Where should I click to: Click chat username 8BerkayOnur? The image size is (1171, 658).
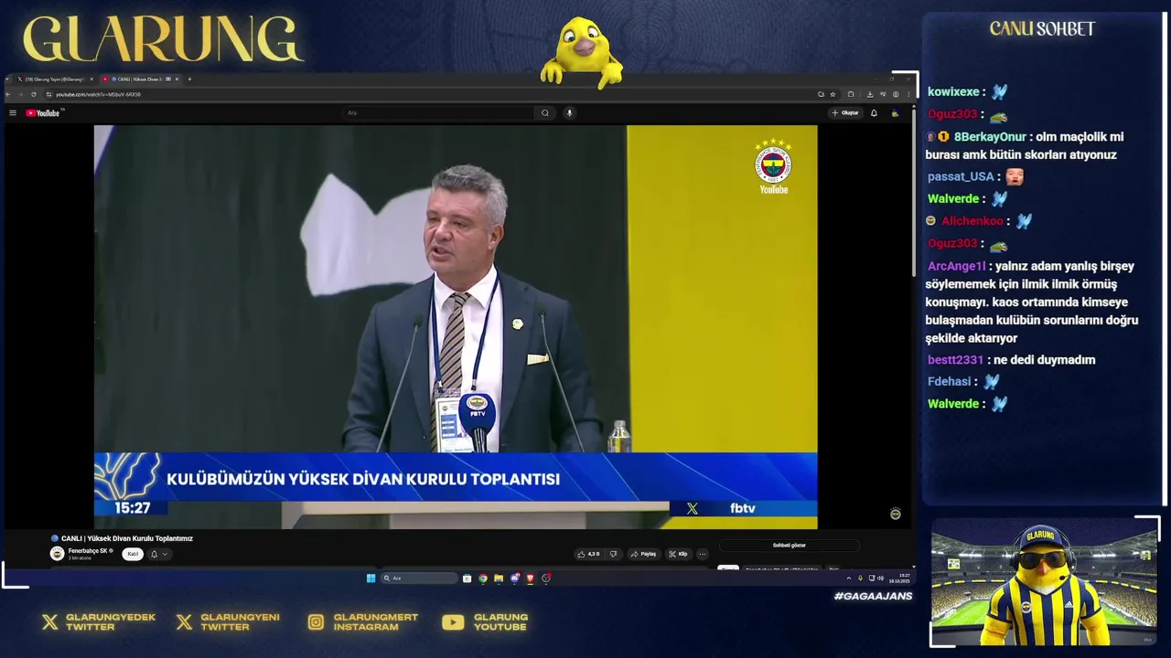pos(990,137)
